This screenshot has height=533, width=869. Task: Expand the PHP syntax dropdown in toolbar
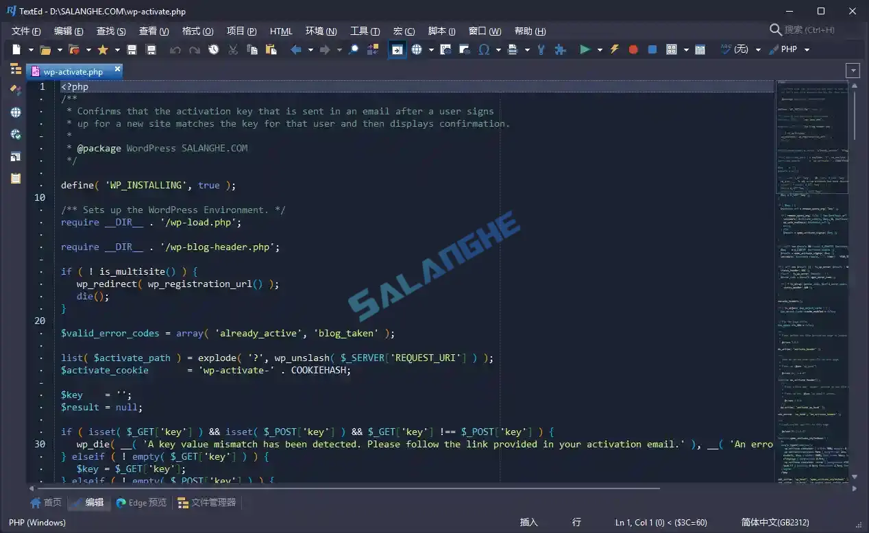click(x=807, y=49)
